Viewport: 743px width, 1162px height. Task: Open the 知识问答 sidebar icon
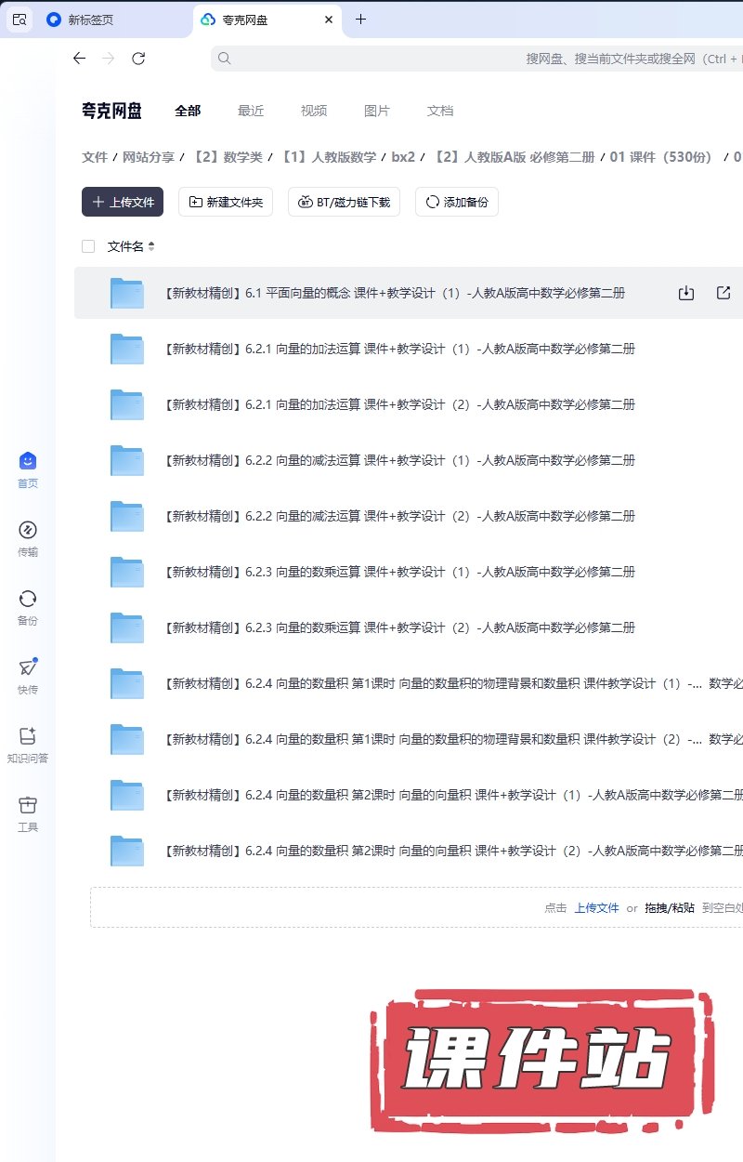tap(28, 737)
